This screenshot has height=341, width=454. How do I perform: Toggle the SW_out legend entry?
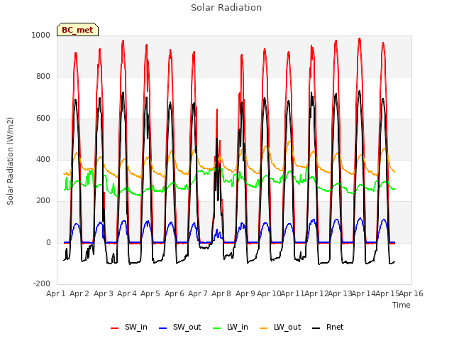pos(179,327)
